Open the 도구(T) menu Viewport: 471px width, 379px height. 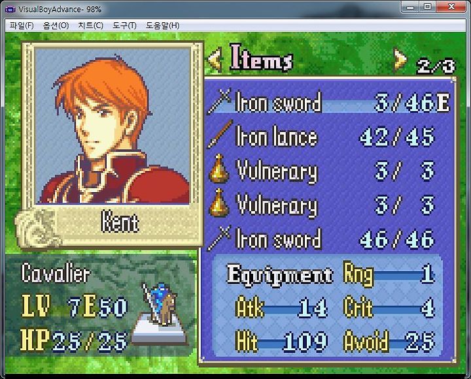(x=124, y=25)
